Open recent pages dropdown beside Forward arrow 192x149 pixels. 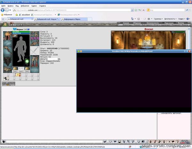pos(10,10)
